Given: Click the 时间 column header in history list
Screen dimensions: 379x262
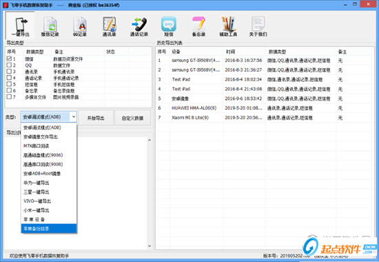Looking at the screenshot, I should (x=244, y=52).
